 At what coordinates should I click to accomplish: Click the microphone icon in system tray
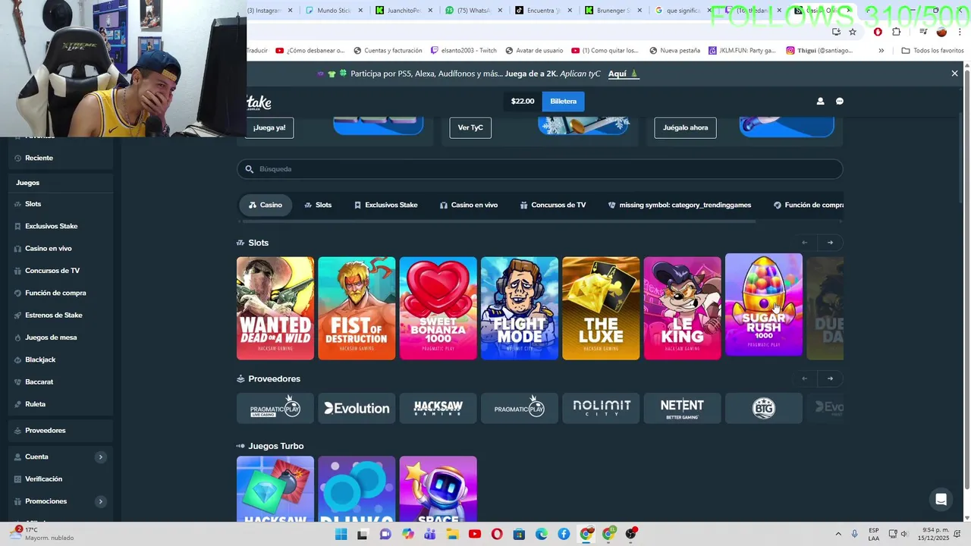point(855,534)
